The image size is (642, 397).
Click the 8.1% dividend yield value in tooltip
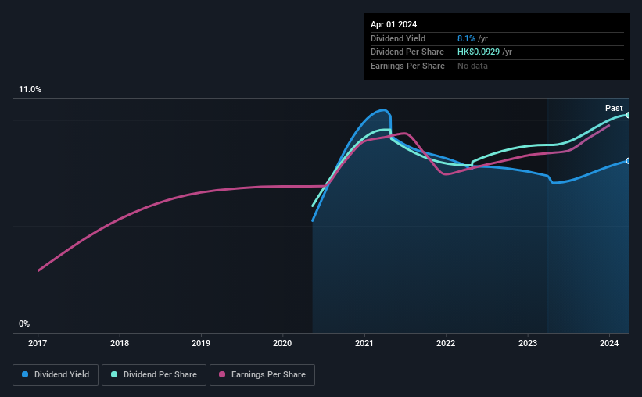(466, 38)
